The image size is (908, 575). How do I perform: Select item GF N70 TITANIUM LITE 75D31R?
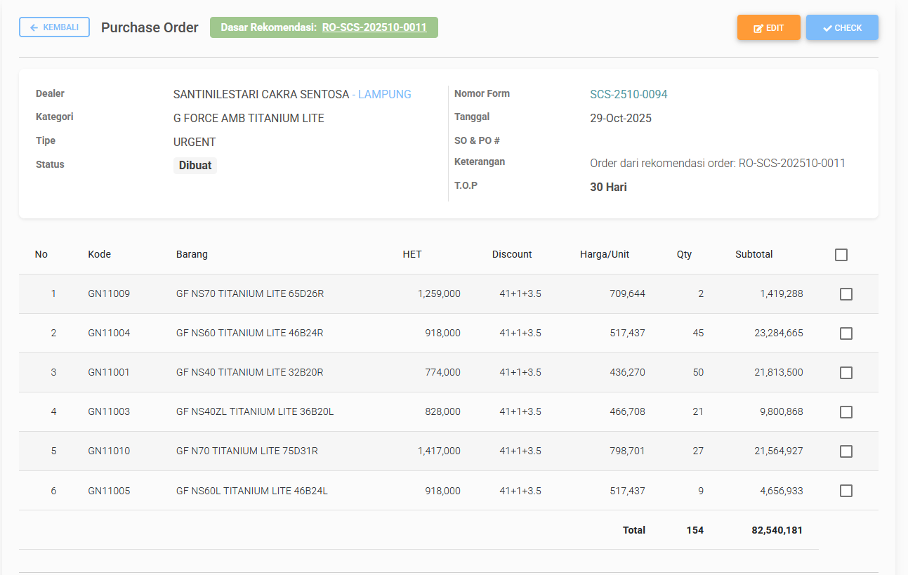click(x=246, y=451)
